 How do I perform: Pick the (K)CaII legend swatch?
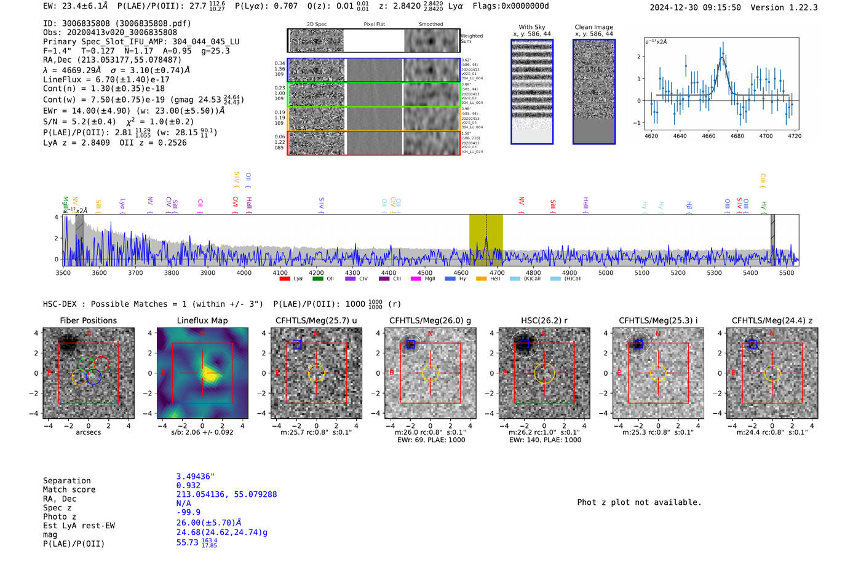(x=515, y=279)
